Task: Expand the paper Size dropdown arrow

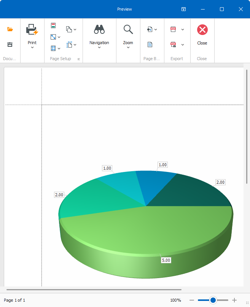Action: pos(75,45)
